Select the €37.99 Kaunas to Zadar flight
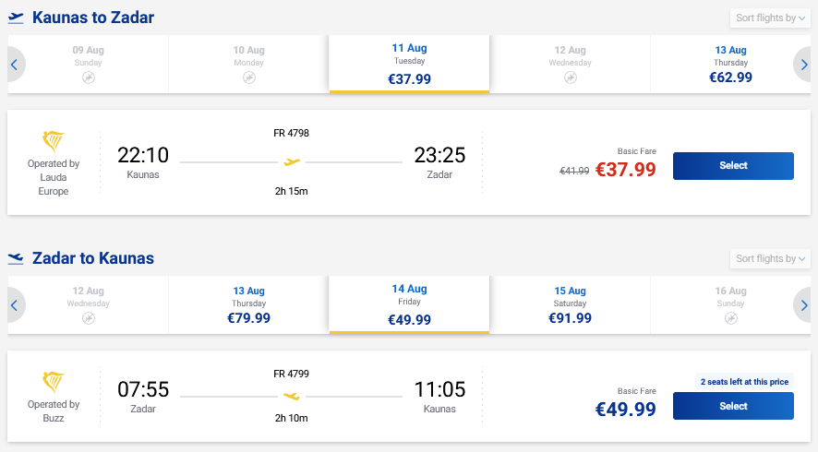This screenshot has width=818, height=452. 733,166
